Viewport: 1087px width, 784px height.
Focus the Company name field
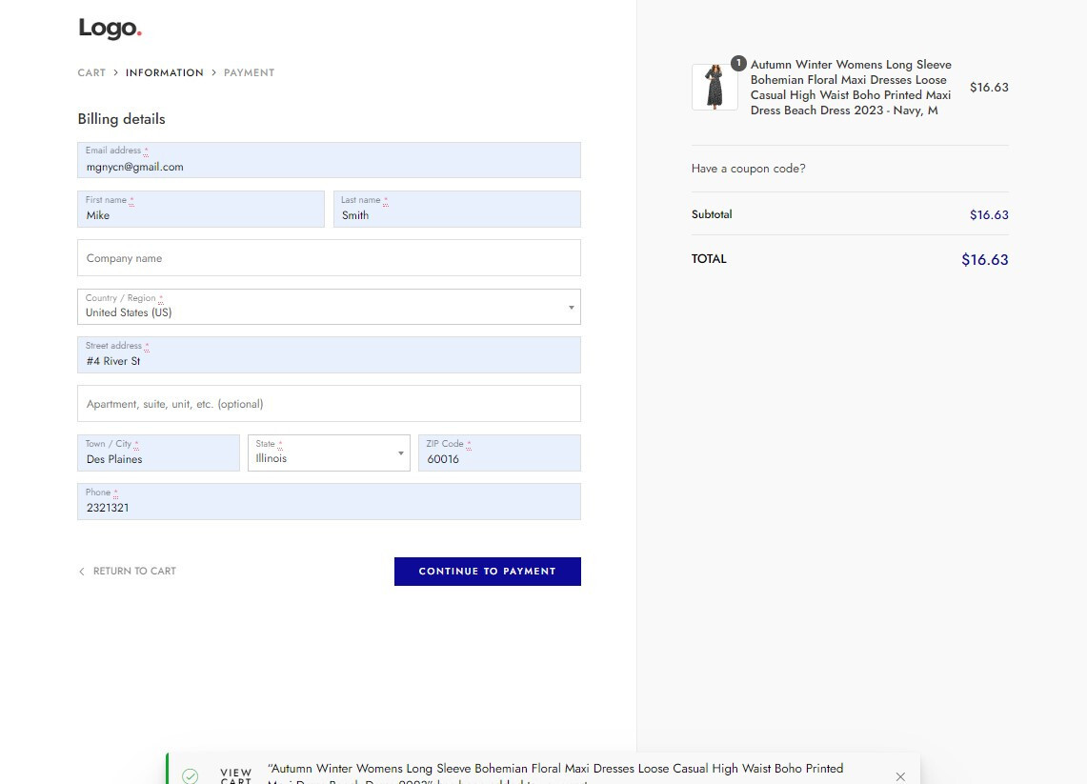(329, 258)
